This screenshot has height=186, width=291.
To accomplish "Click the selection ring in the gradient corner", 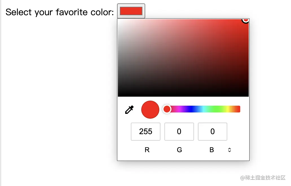I will pyautogui.click(x=245, y=20).
